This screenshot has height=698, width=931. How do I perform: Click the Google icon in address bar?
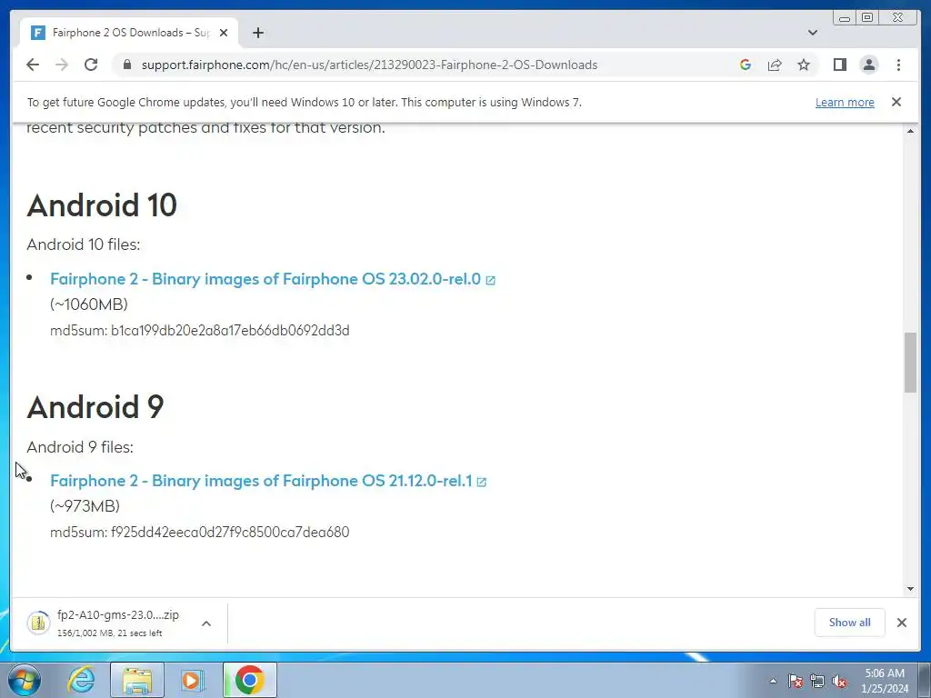[x=746, y=65]
